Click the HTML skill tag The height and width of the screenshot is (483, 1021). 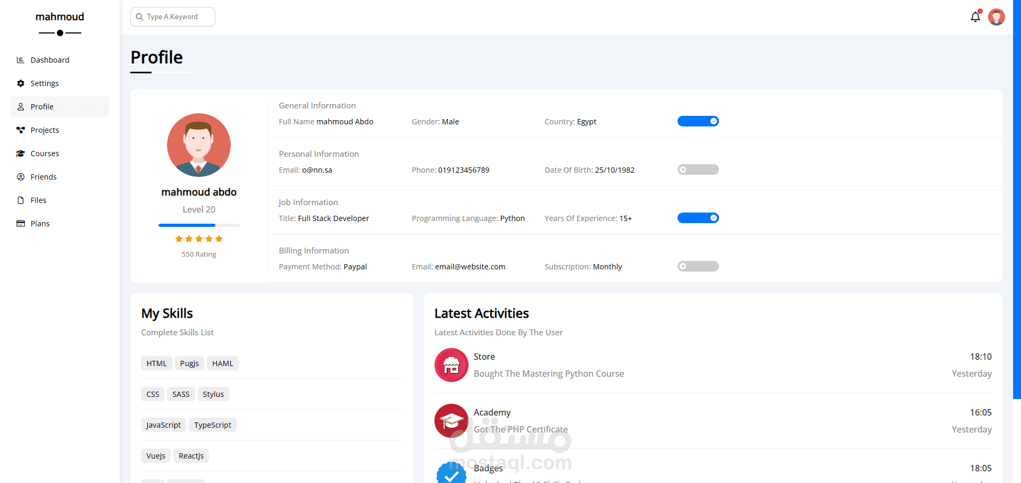[156, 363]
